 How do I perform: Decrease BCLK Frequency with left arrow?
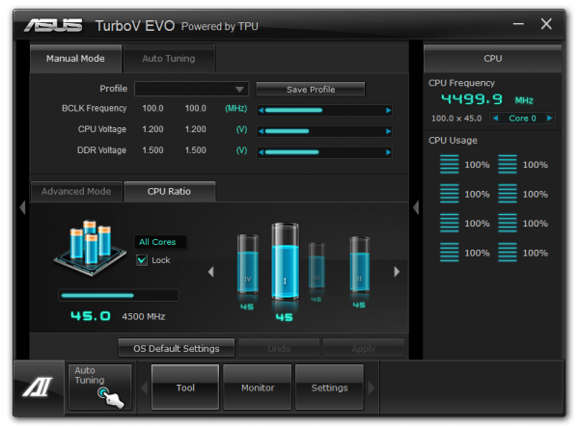point(262,110)
